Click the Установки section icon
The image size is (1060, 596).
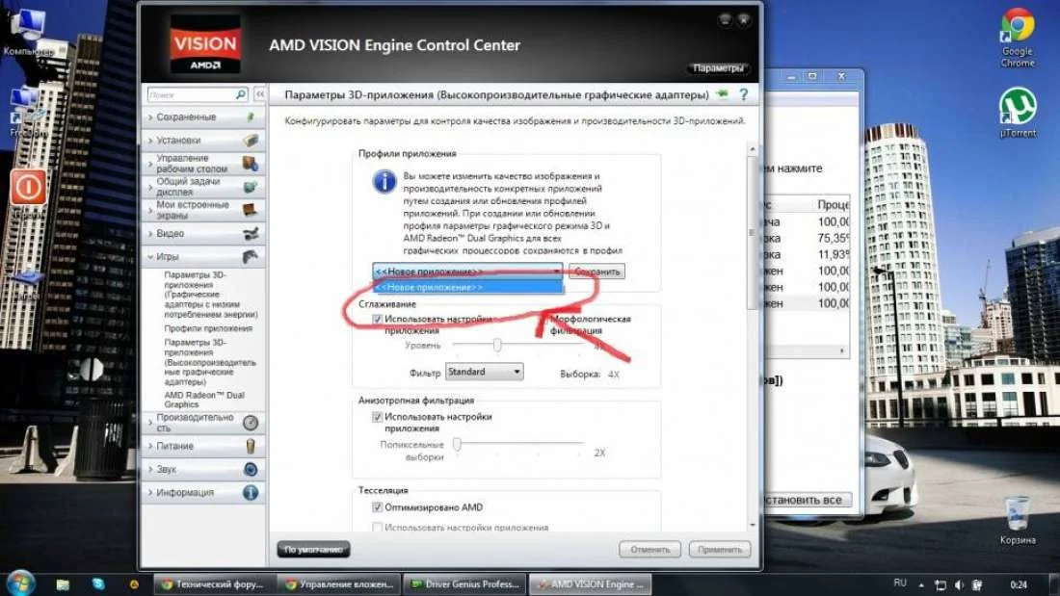click(x=251, y=141)
